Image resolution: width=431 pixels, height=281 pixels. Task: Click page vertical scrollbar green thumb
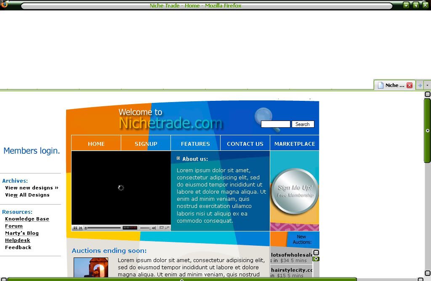pos(428,131)
